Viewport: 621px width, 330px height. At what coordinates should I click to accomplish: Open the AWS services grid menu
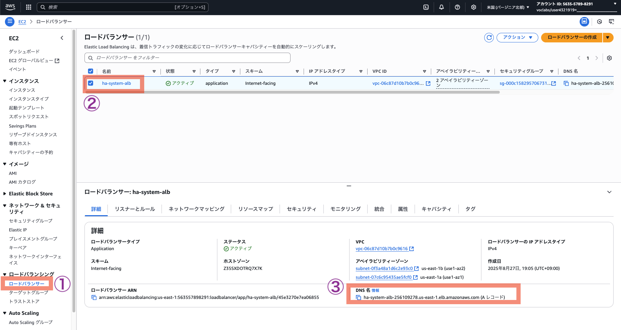29,7
